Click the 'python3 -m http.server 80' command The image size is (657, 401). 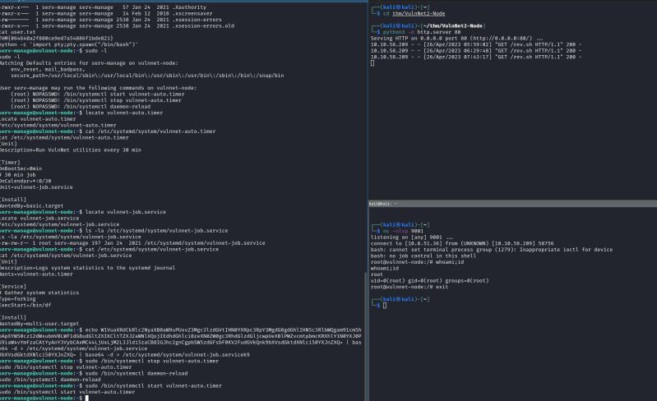click(x=422, y=32)
